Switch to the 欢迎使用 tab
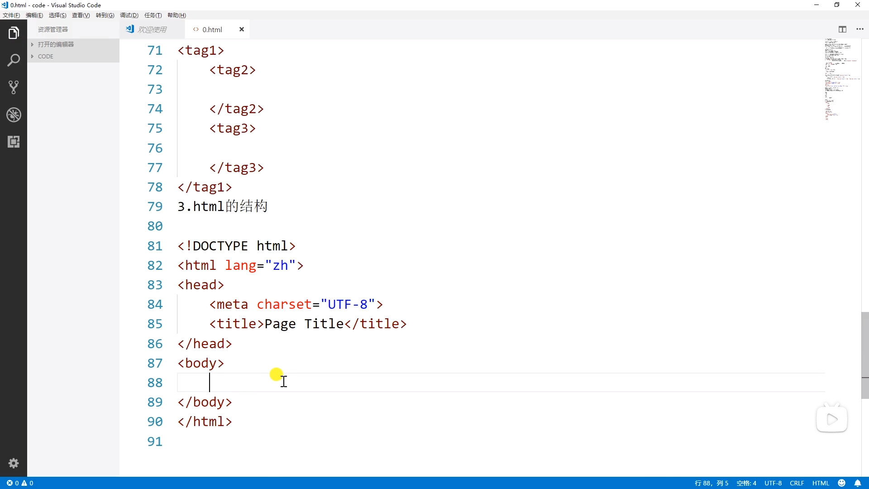This screenshot has height=489, width=869. (x=152, y=29)
